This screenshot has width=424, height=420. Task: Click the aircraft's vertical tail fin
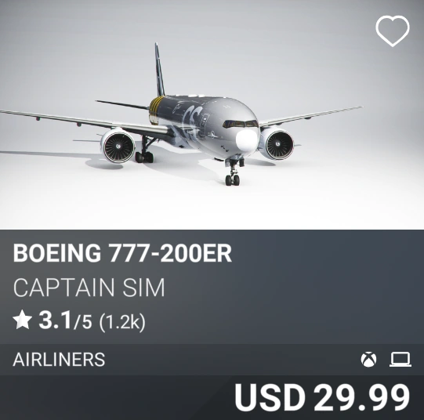(159, 71)
